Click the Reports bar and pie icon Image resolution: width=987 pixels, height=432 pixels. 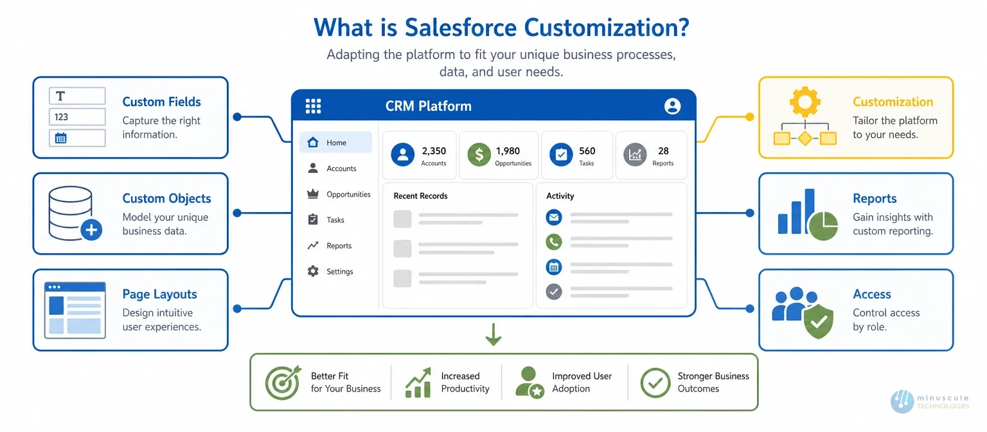pos(808,214)
